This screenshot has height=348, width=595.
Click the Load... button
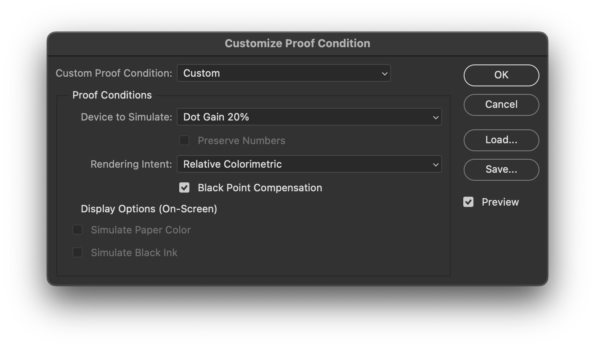501,140
